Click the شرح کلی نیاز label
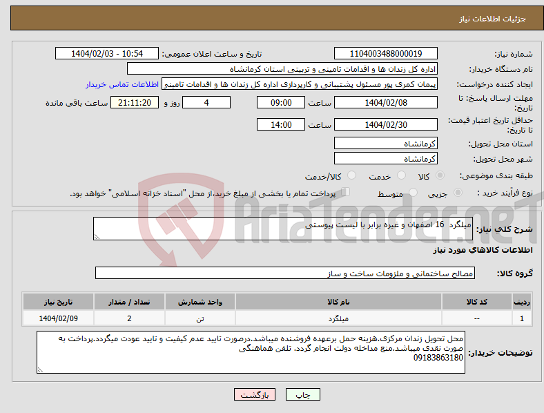 pyautogui.click(x=505, y=229)
